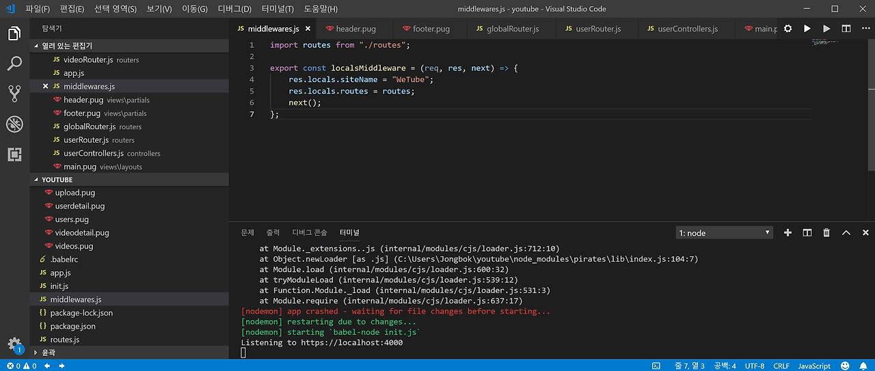Change the JavaScript language mode
Image resolution: width=875 pixels, height=371 pixels.
814,366
